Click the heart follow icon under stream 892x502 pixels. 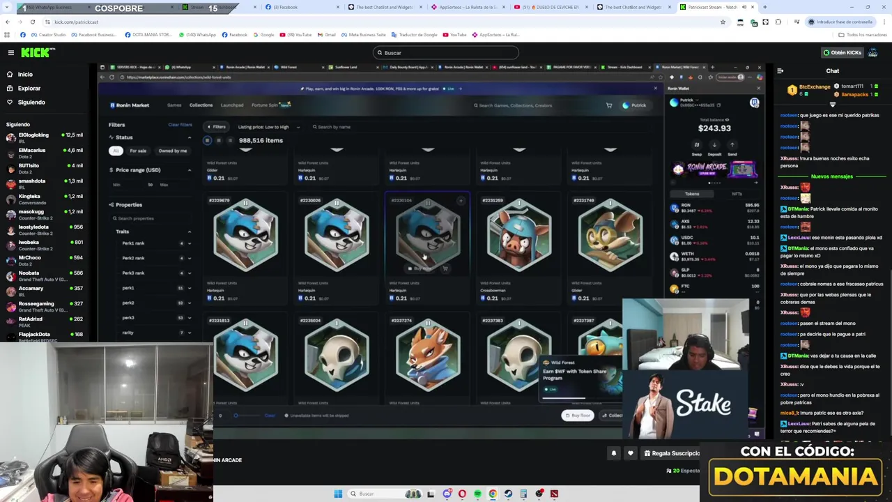point(631,453)
